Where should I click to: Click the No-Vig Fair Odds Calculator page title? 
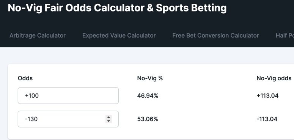click(x=117, y=8)
